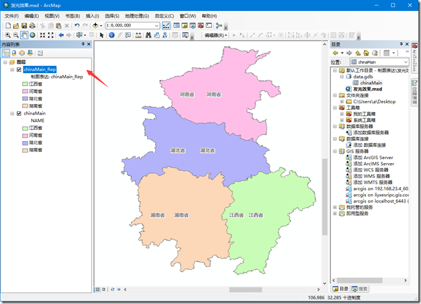This screenshot has width=421, height=304.
Task: Activate the Identify tool
Action: point(111,35)
